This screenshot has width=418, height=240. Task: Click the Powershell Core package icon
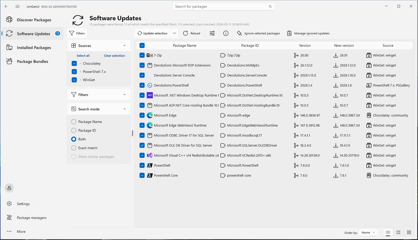150,175
